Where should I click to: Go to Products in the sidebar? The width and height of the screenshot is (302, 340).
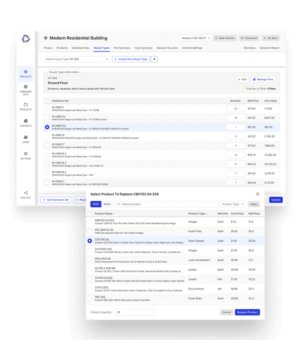tap(25, 106)
